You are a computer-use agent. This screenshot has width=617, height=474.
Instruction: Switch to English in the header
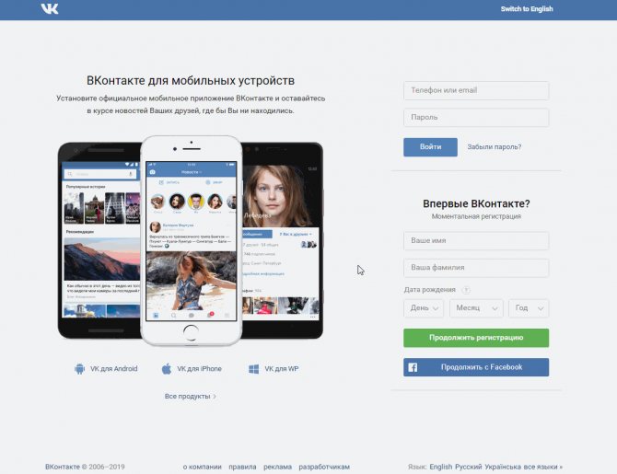pos(527,9)
